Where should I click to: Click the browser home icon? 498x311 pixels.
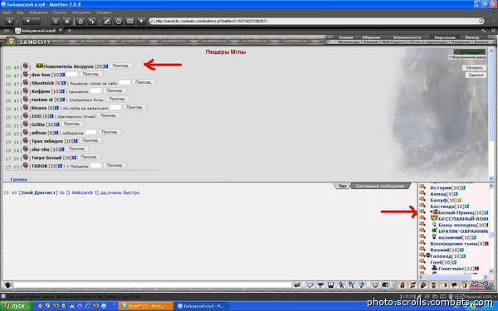(81, 22)
